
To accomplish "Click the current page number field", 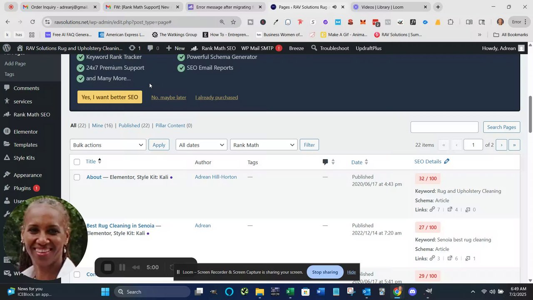I will 473,145.
